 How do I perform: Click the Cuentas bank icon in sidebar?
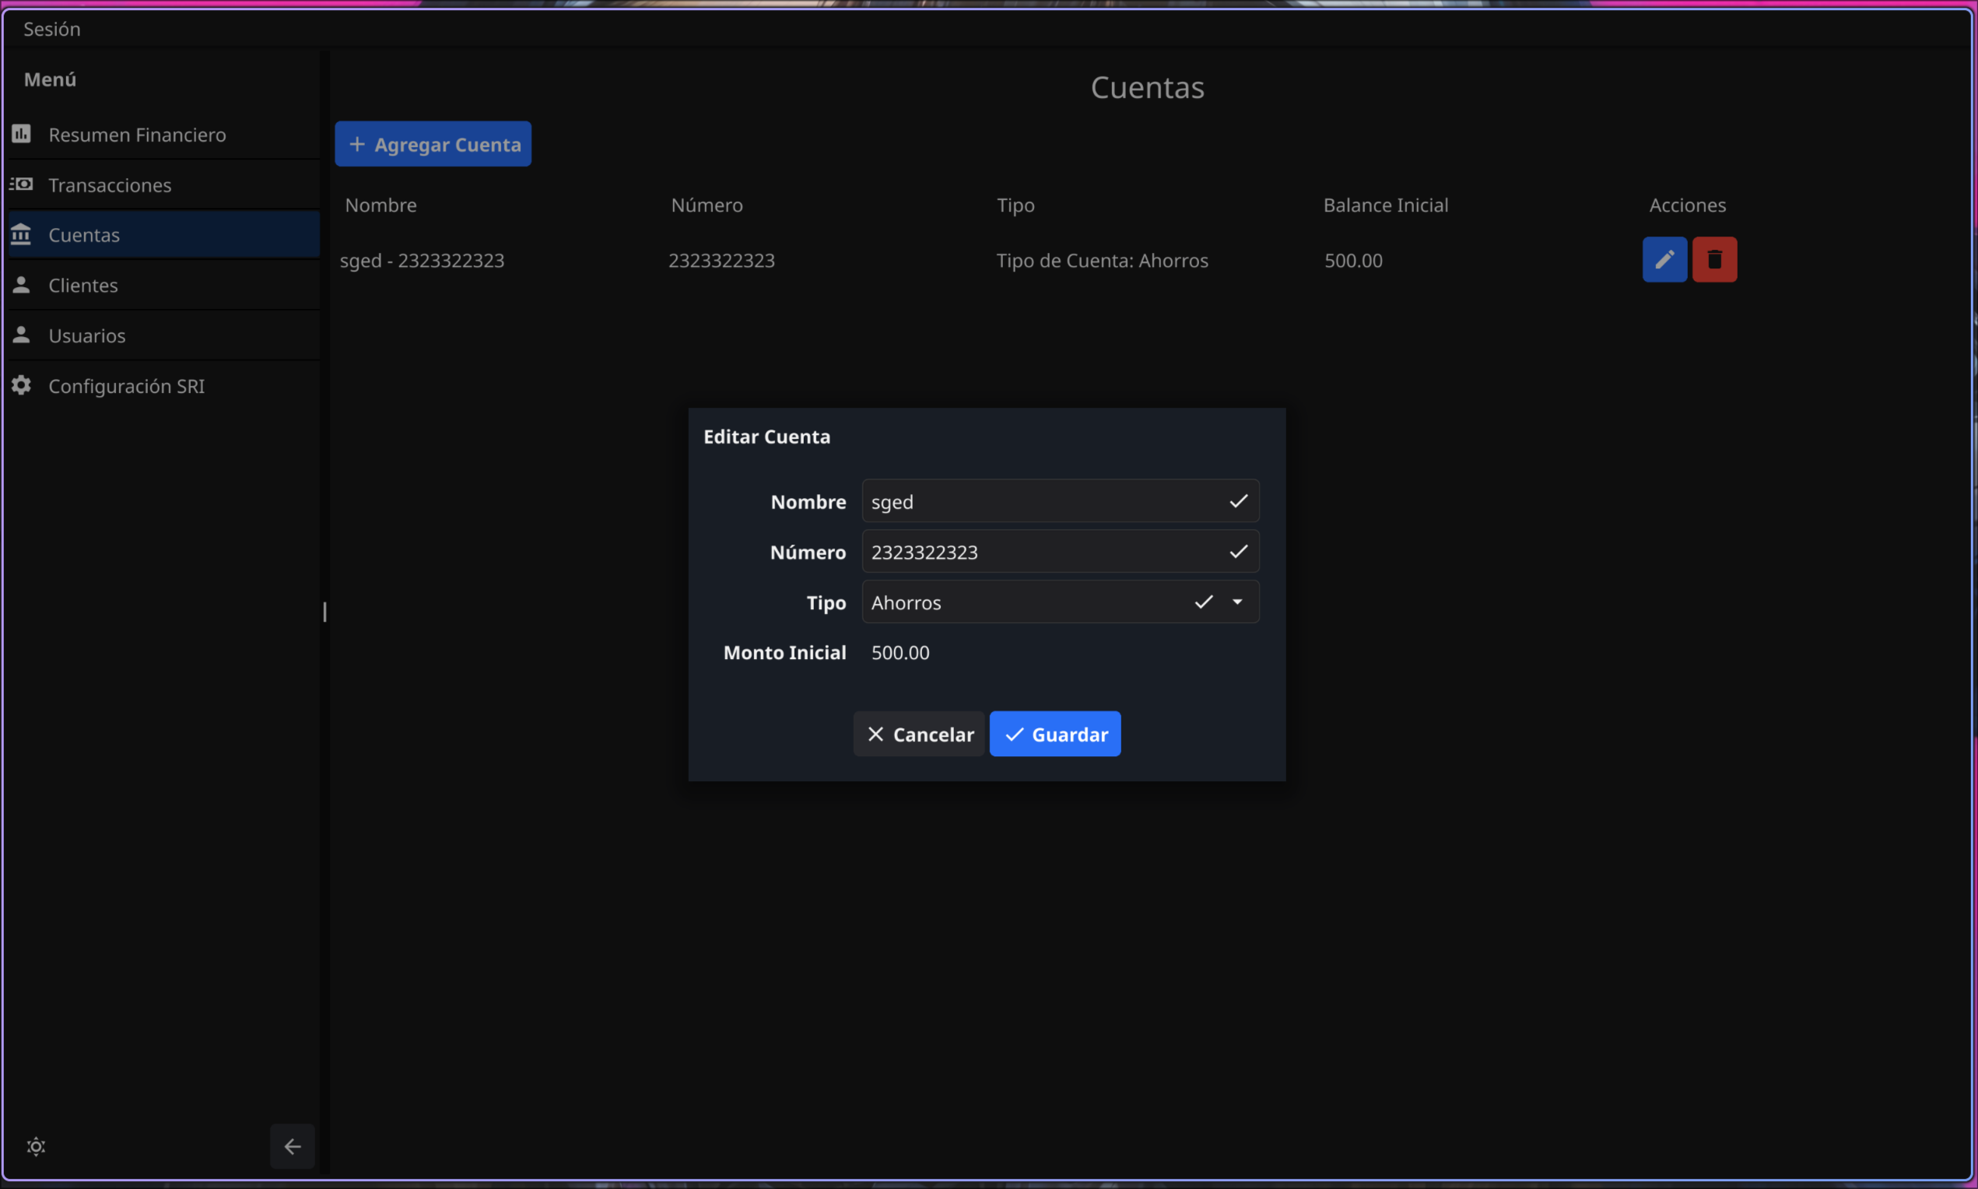[x=22, y=235]
